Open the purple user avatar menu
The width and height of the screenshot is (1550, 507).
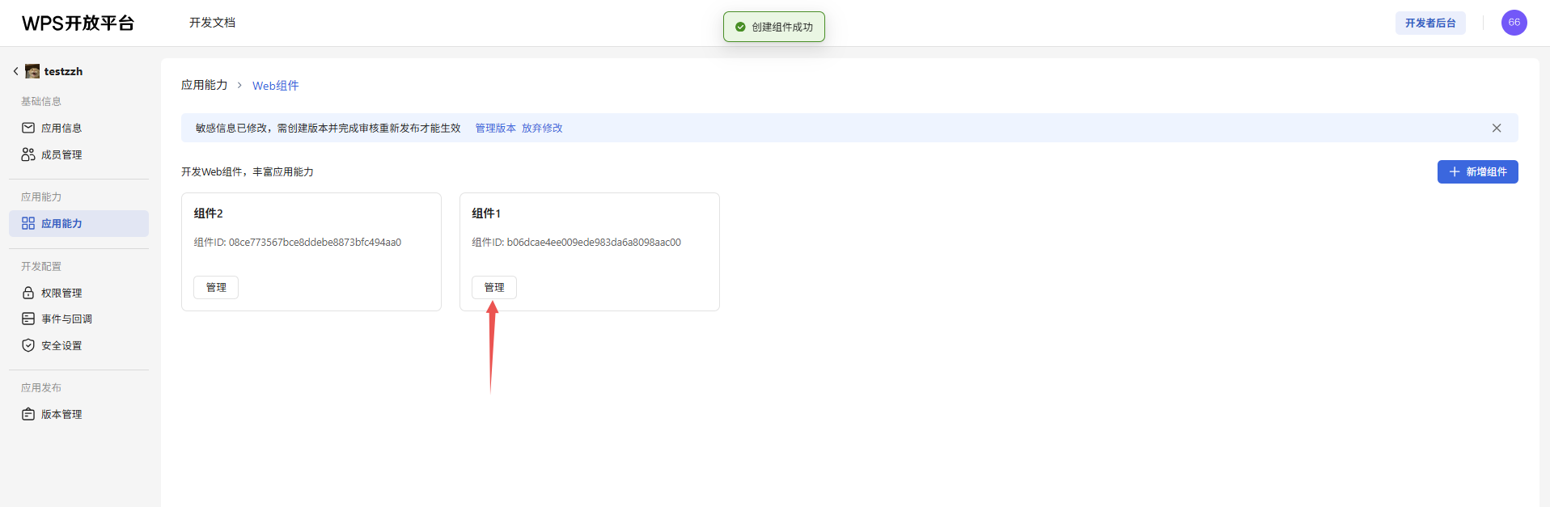(1514, 23)
